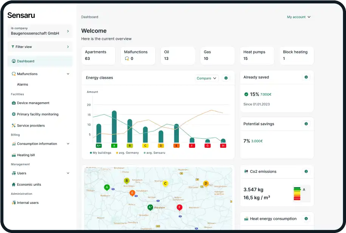The image size is (346, 233).
Task: Click the E energy class label
Action: click(176, 146)
